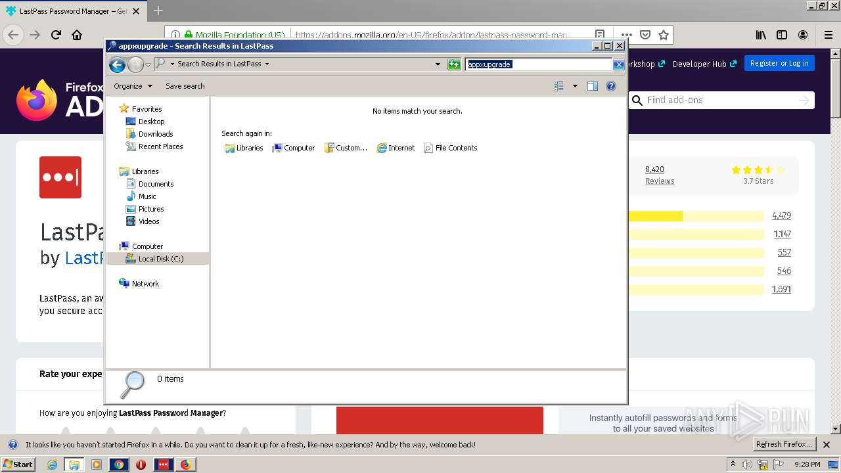Open the Firefox hamburger menu
Screen dimensions: 841x473
[x=828, y=35]
